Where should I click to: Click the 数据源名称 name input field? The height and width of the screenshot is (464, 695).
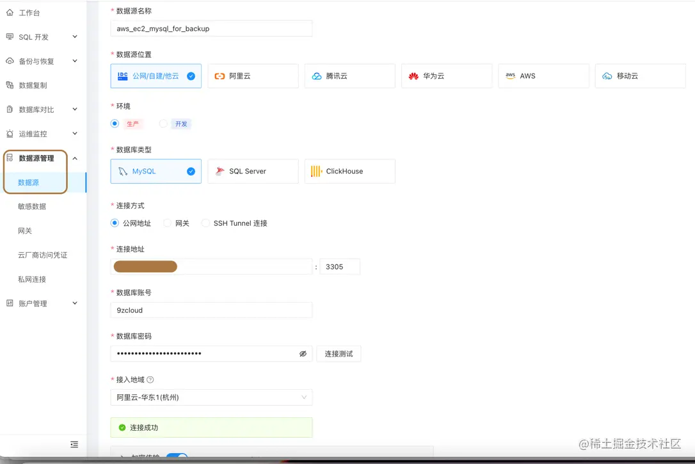pos(211,28)
